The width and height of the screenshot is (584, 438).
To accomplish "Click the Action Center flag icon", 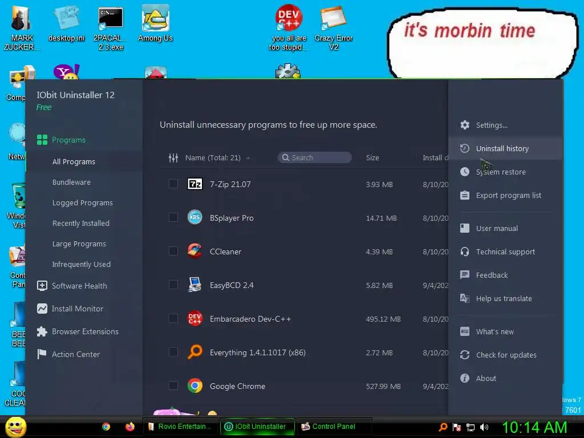I will (42, 354).
